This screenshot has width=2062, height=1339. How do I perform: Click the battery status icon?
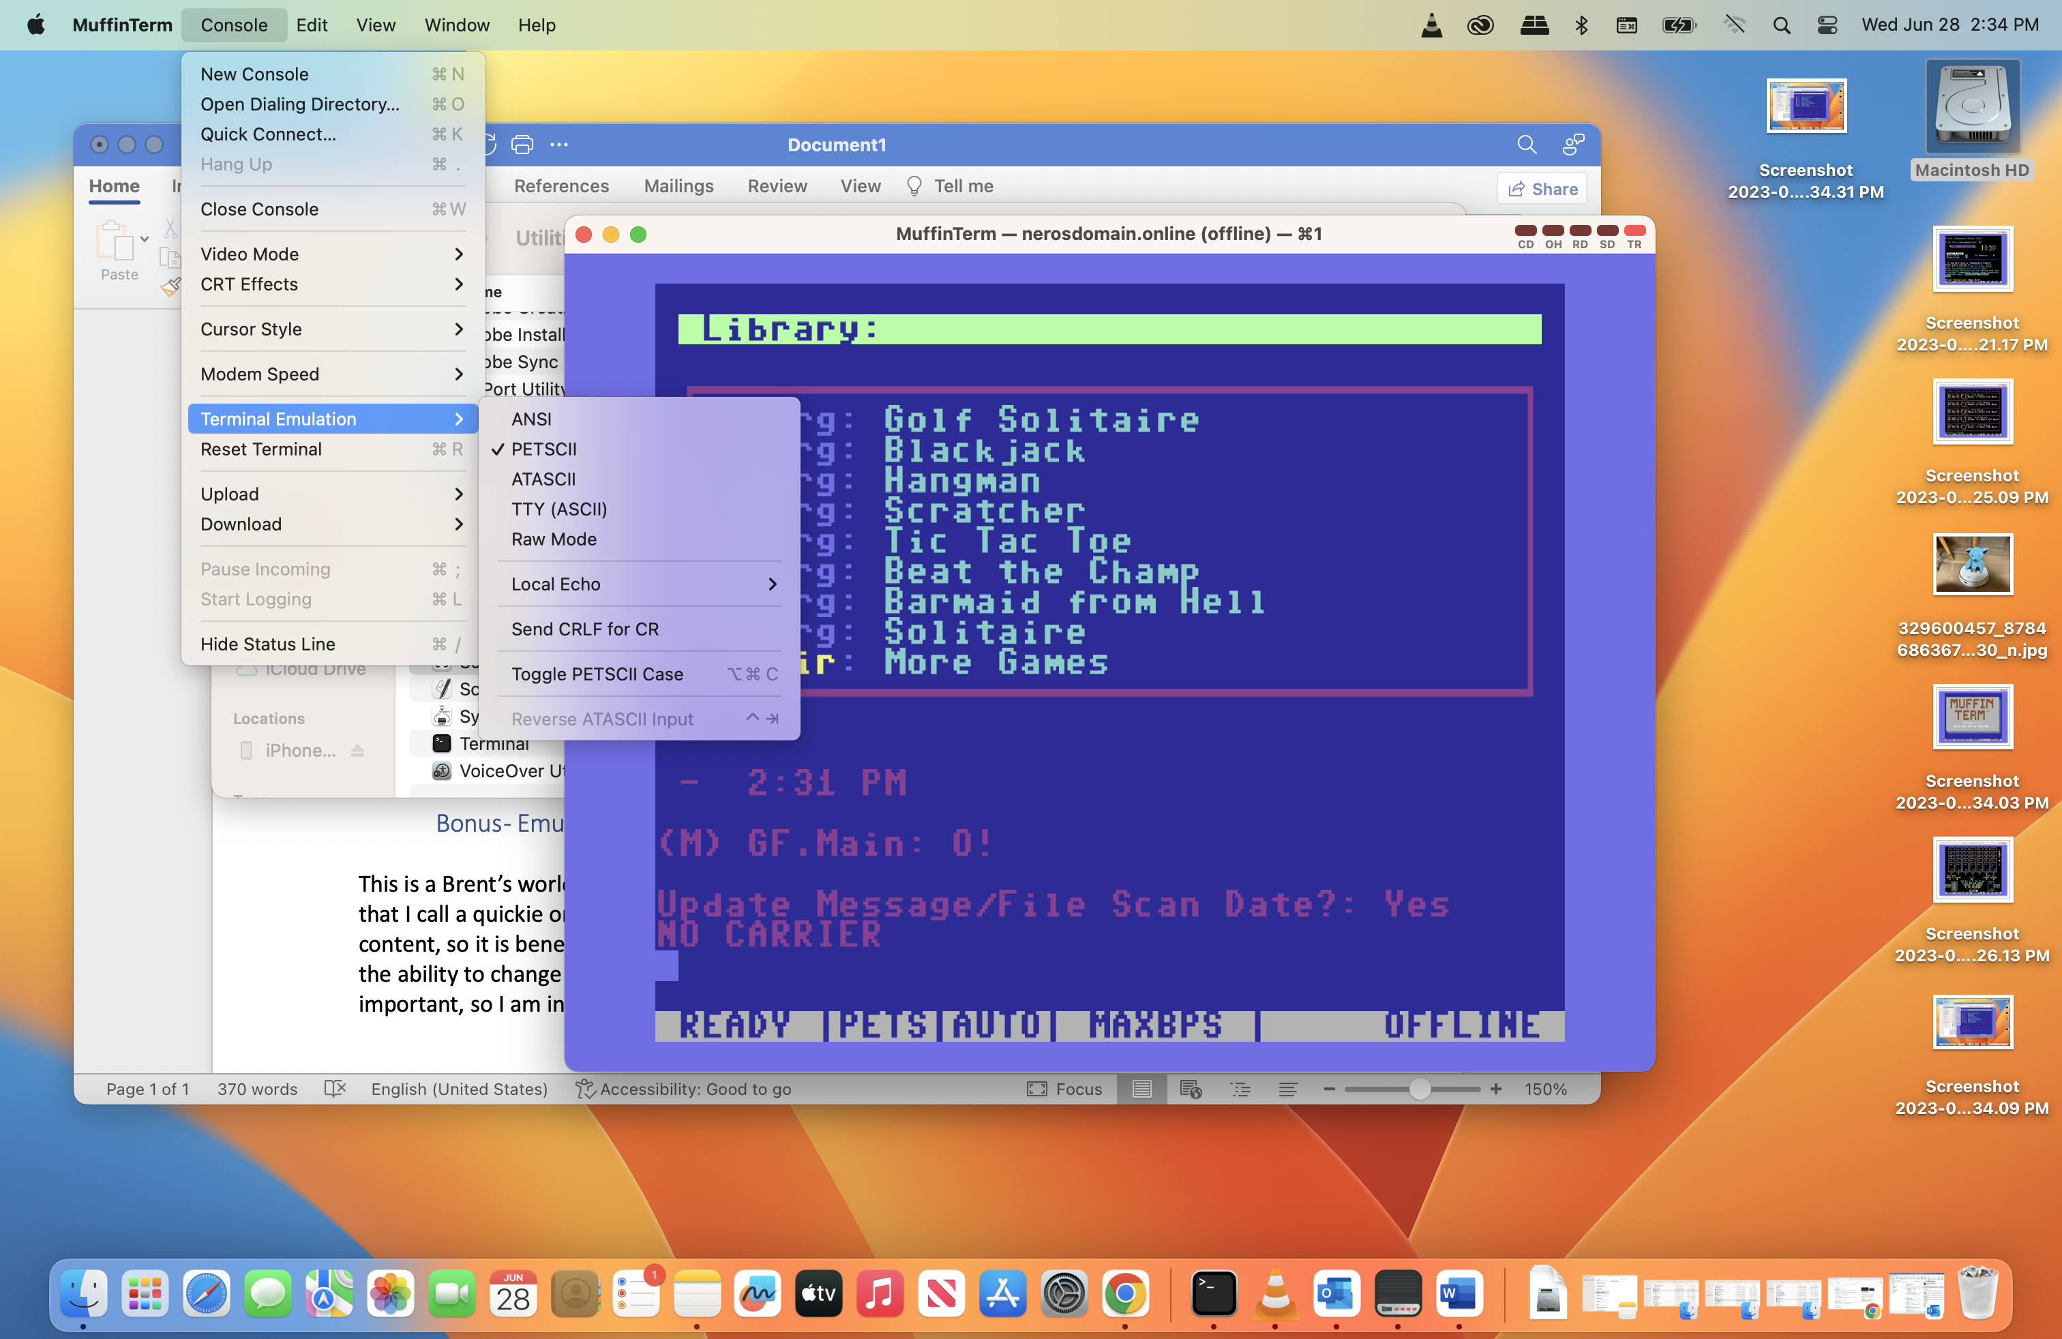point(1678,25)
